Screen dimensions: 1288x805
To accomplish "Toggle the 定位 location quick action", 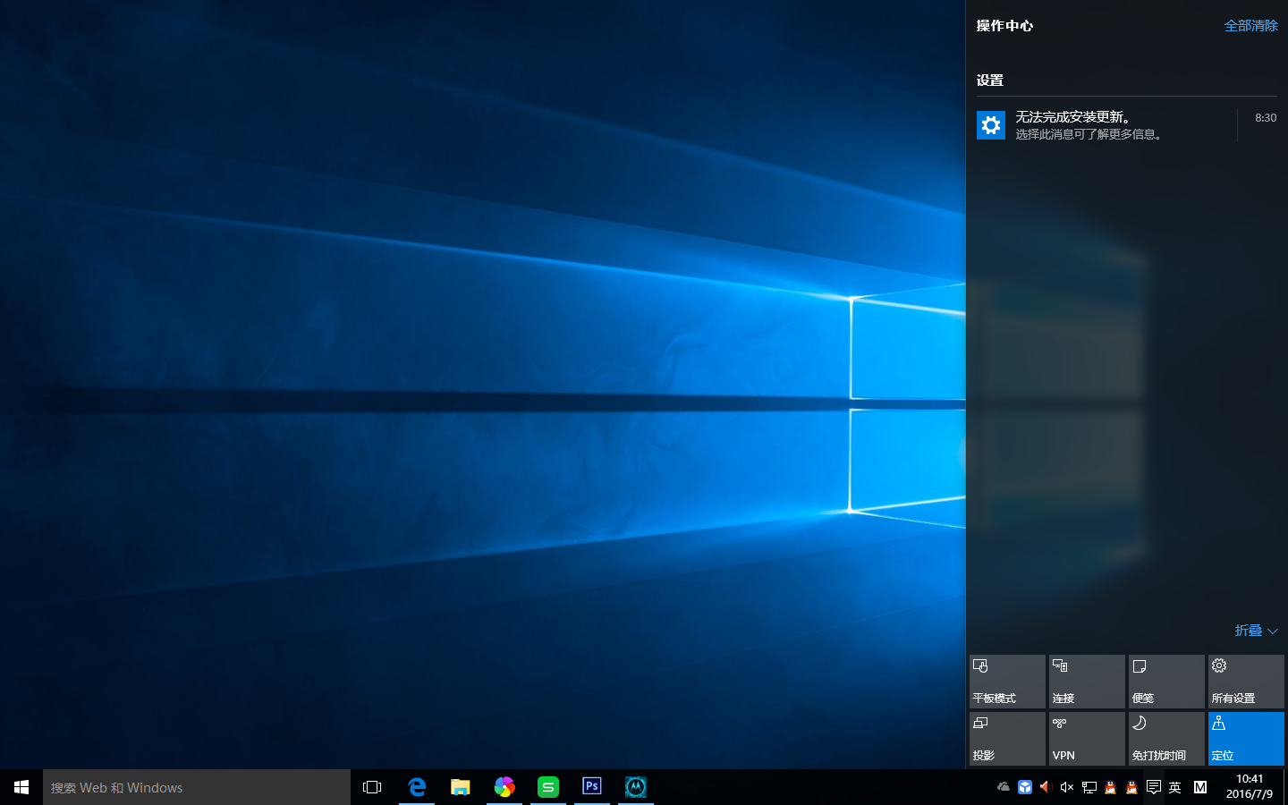I will click(1245, 739).
